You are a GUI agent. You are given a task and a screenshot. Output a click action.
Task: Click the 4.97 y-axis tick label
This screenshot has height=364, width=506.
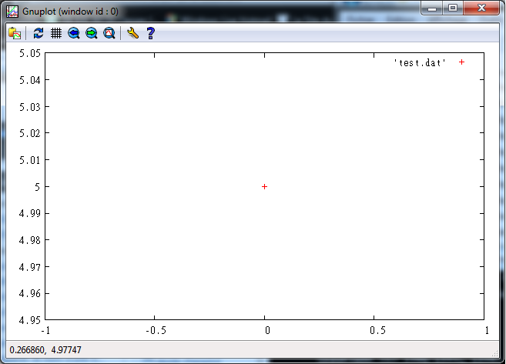[x=30, y=267]
